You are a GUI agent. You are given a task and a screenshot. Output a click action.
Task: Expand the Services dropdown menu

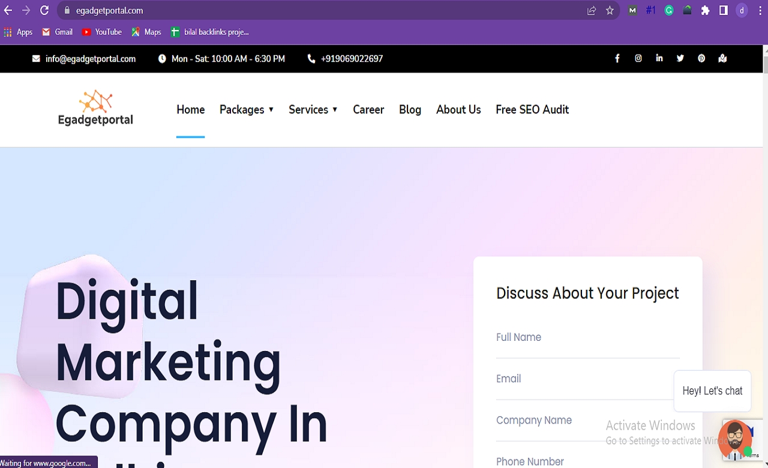313,110
